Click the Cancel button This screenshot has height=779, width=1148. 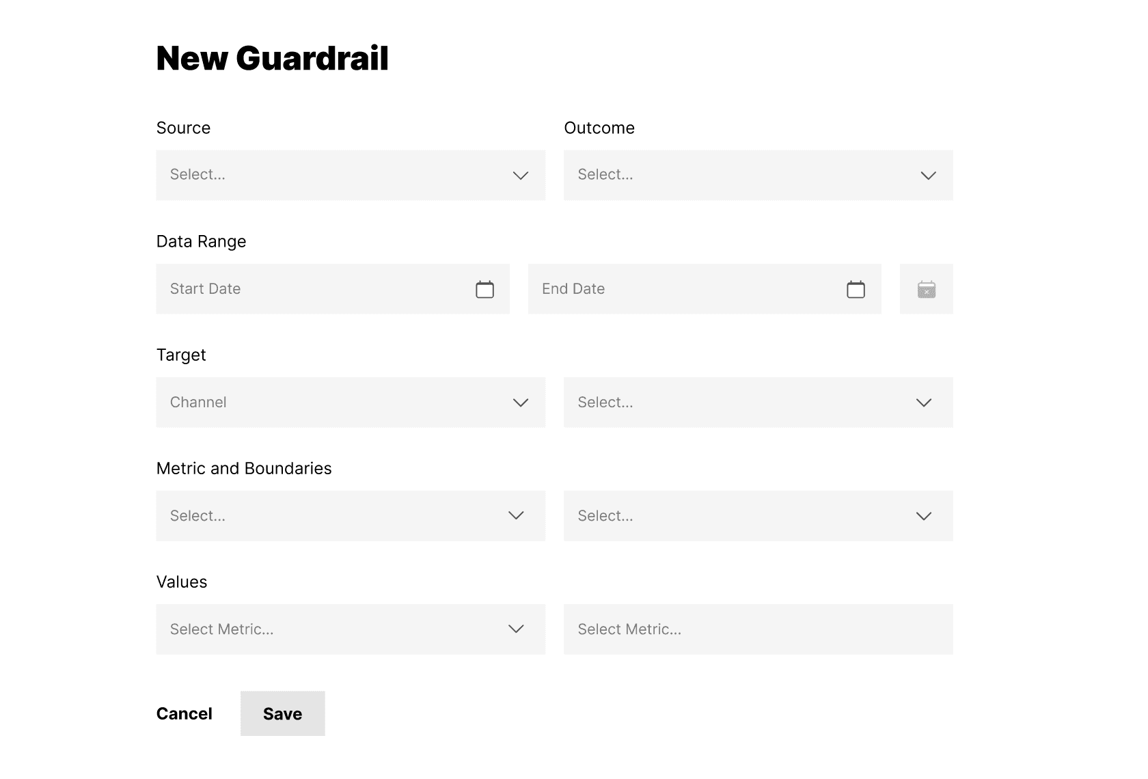point(184,713)
